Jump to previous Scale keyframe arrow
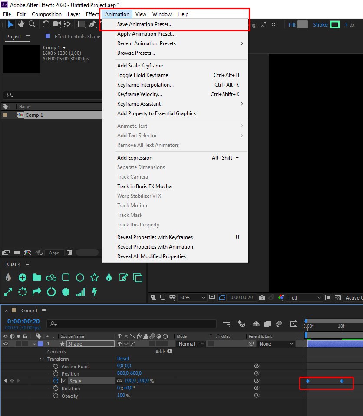 coord(5,381)
